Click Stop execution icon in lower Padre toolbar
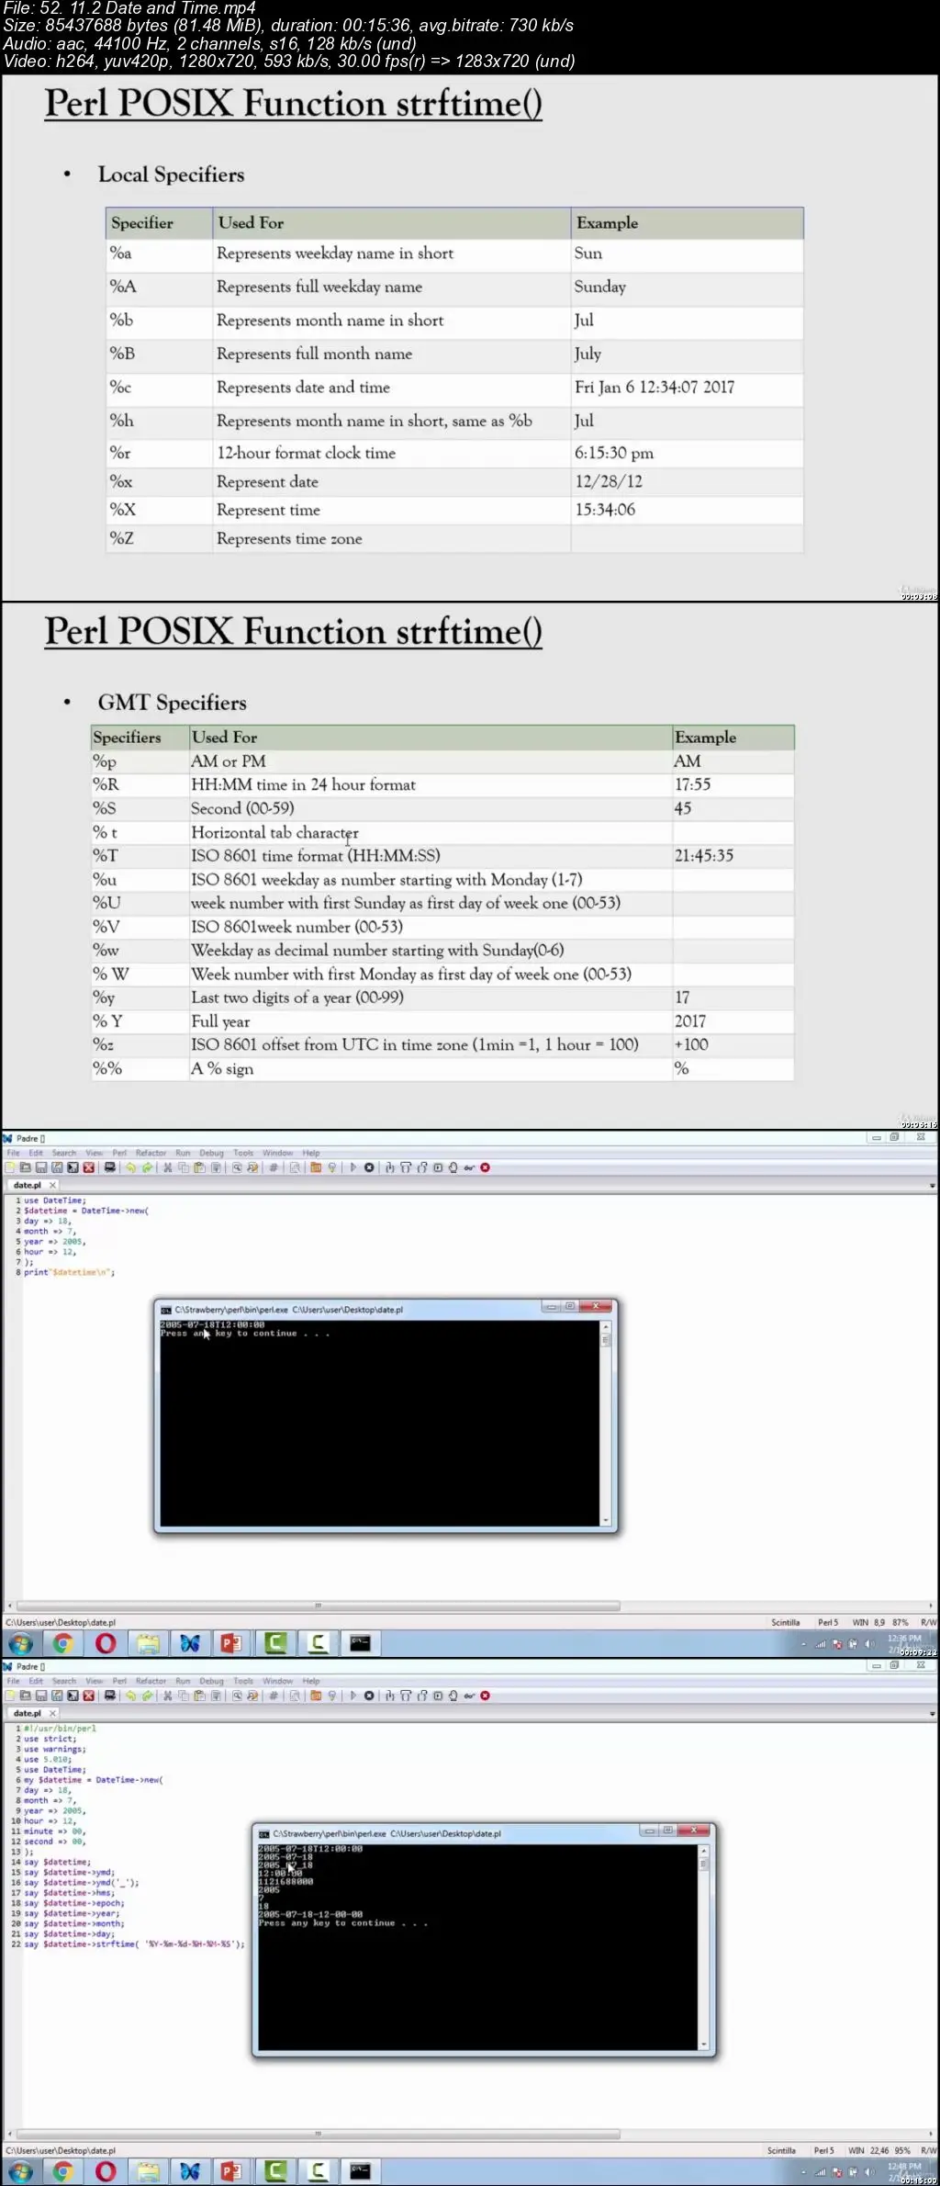This screenshot has width=940, height=2186. pyautogui.click(x=369, y=1696)
